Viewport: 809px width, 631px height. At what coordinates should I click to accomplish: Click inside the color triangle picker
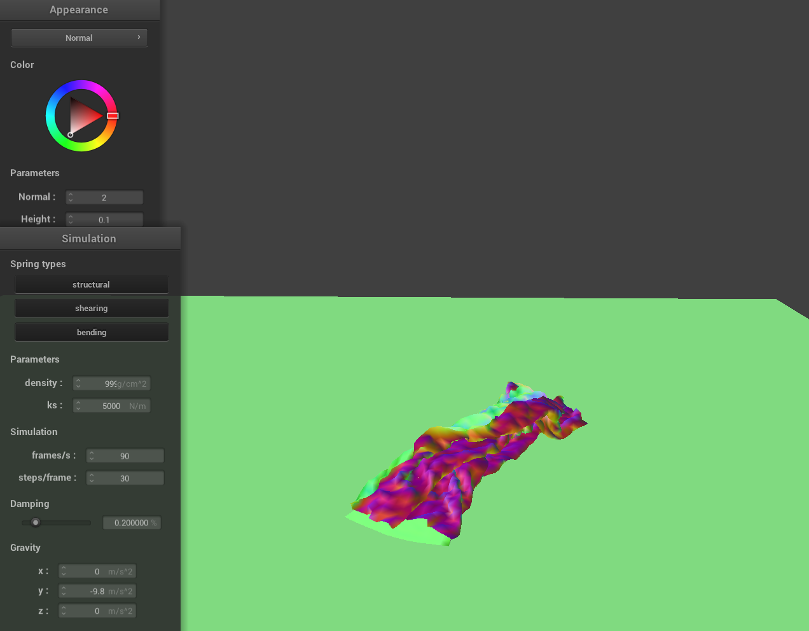tap(83, 116)
